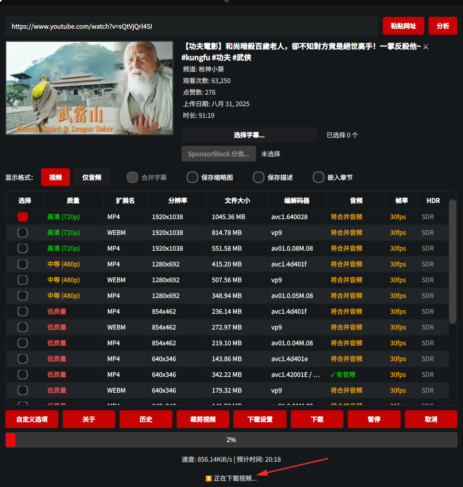Cancel the download with 取消
The width and height of the screenshot is (463, 487).
(x=431, y=419)
